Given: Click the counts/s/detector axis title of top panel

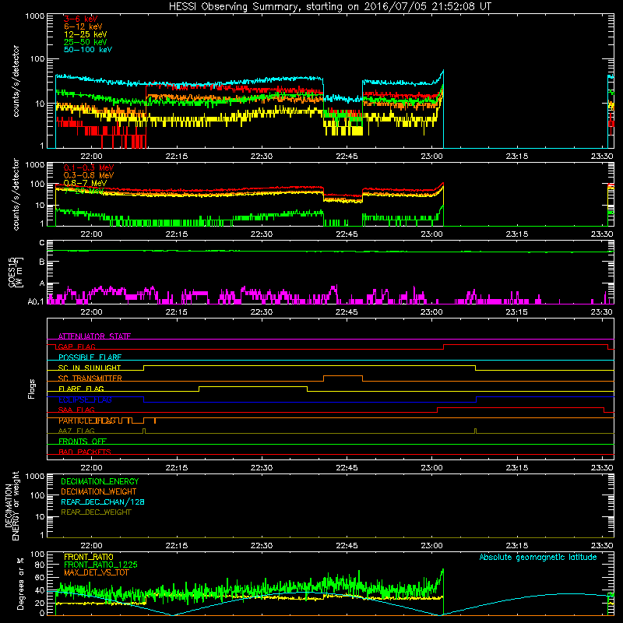Looking at the screenshot, I should [16, 81].
